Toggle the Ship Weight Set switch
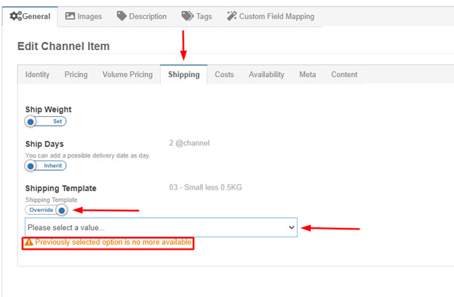The image size is (454, 297). click(x=46, y=121)
